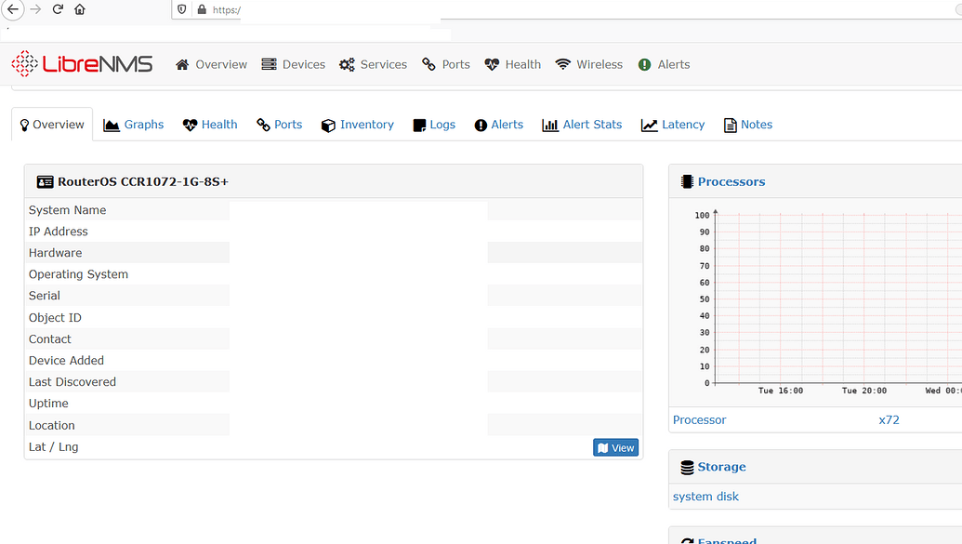962x544 pixels.
Task: Click the Processor link below the graph
Action: [x=699, y=419]
